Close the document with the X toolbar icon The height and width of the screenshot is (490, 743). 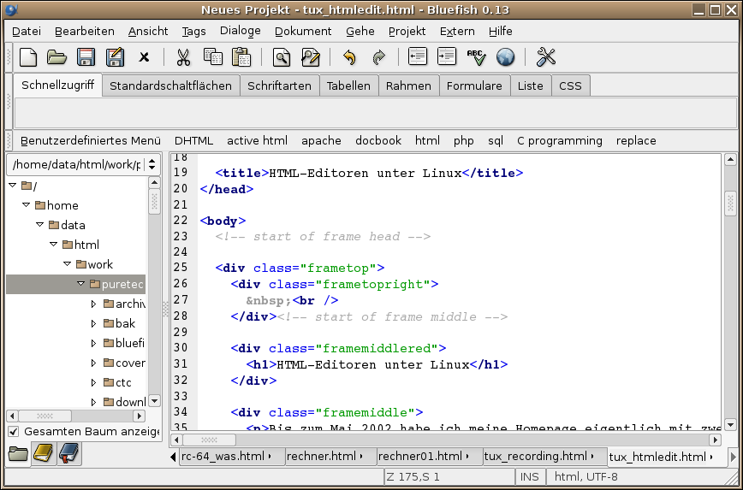144,58
